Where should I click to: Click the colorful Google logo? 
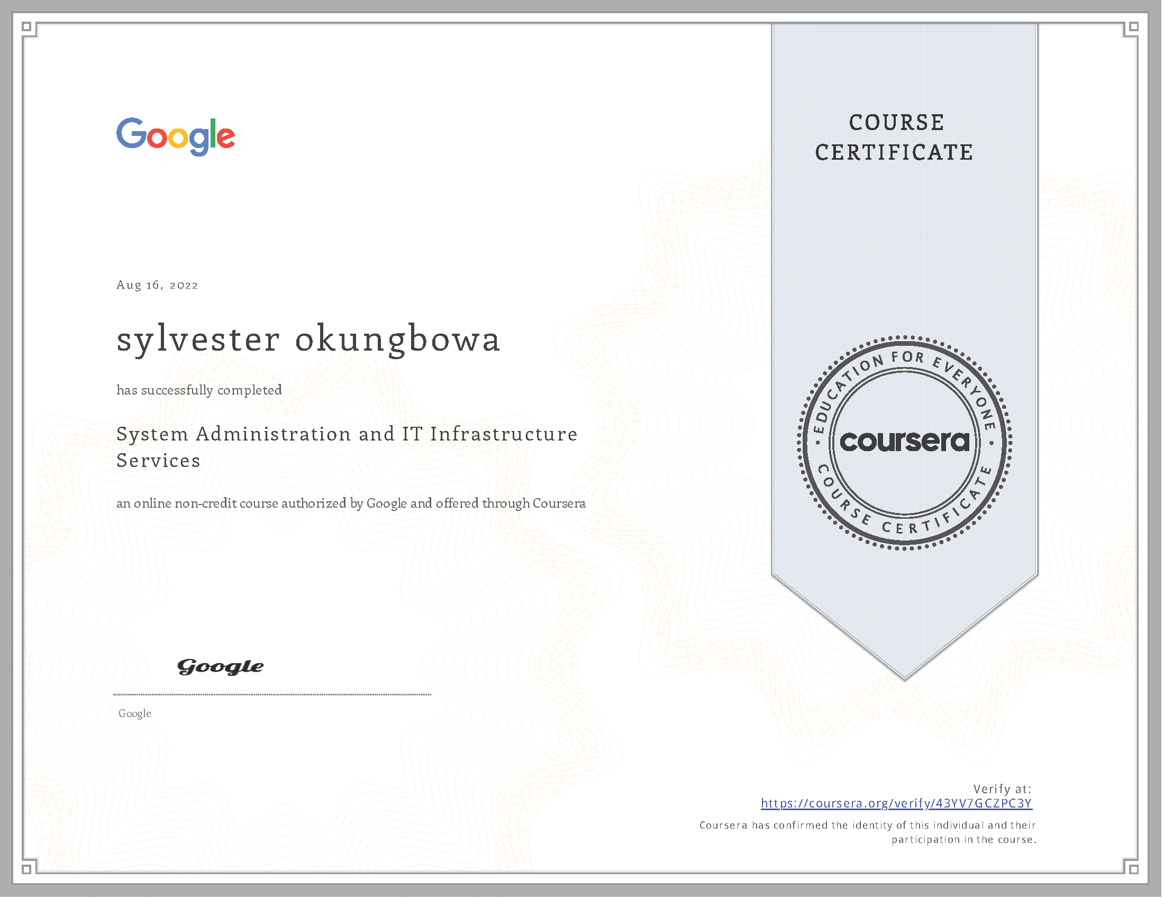[x=176, y=136]
